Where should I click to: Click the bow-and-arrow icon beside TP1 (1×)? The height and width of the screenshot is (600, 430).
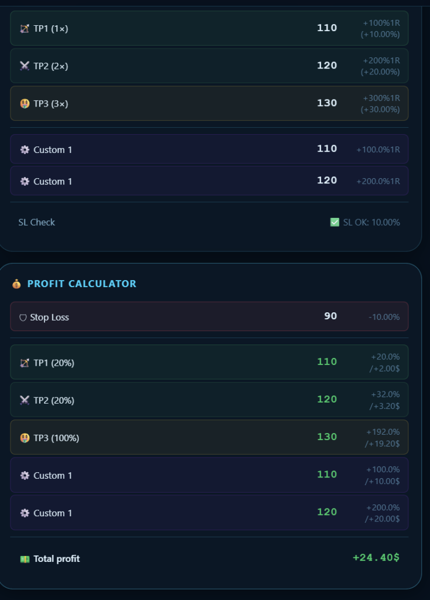[25, 29]
